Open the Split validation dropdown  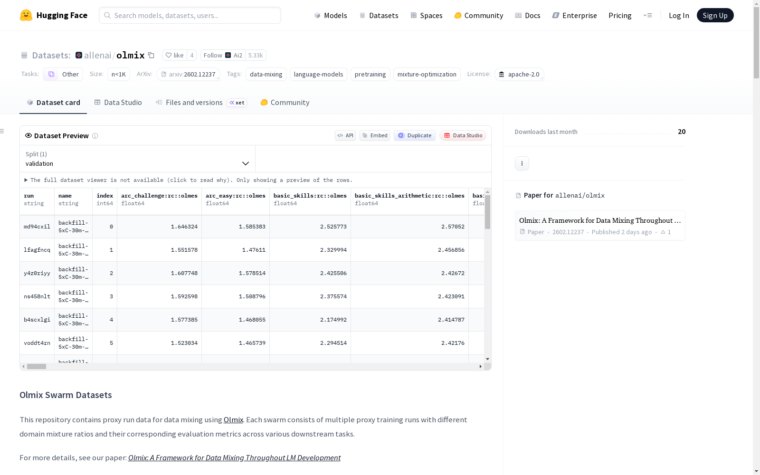click(x=138, y=159)
